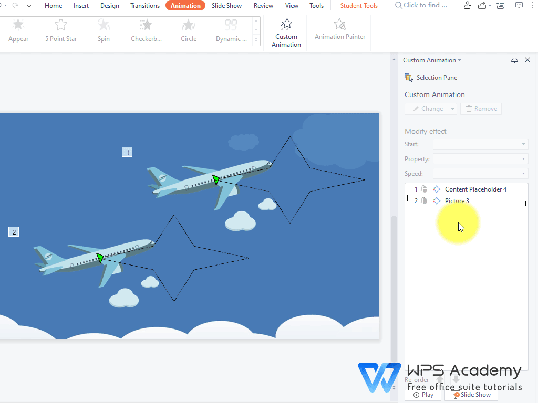Open the Slide Show menu tab
Viewport: 538px width, 403px height.
click(x=226, y=6)
